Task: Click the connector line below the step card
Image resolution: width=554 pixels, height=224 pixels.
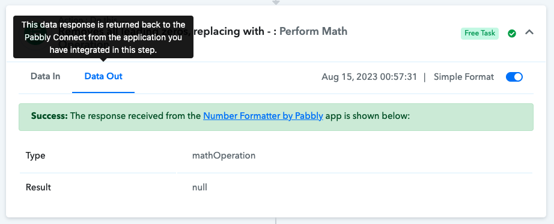Action: point(276,221)
